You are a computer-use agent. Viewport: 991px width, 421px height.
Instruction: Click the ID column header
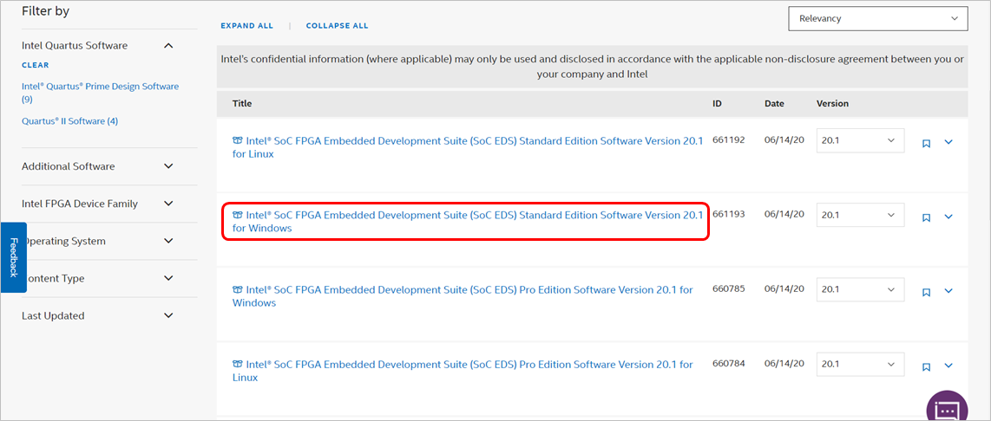(x=718, y=103)
